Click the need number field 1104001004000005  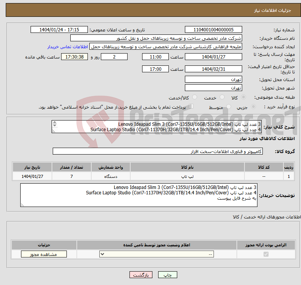click(x=213, y=29)
